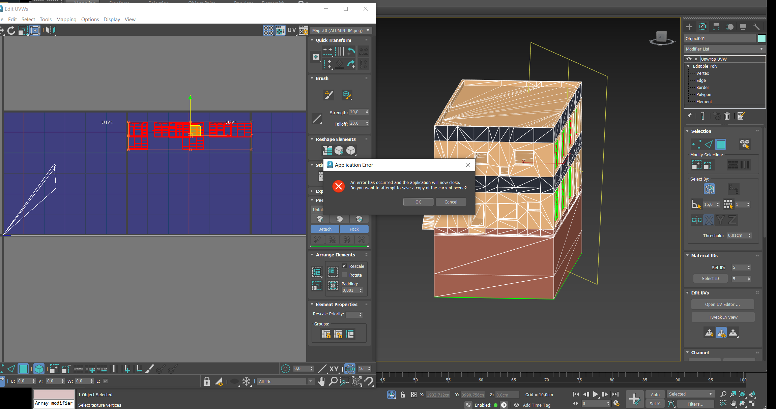Open the Tools menu
This screenshot has width=776, height=409.
pyautogui.click(x=46, y=19)
